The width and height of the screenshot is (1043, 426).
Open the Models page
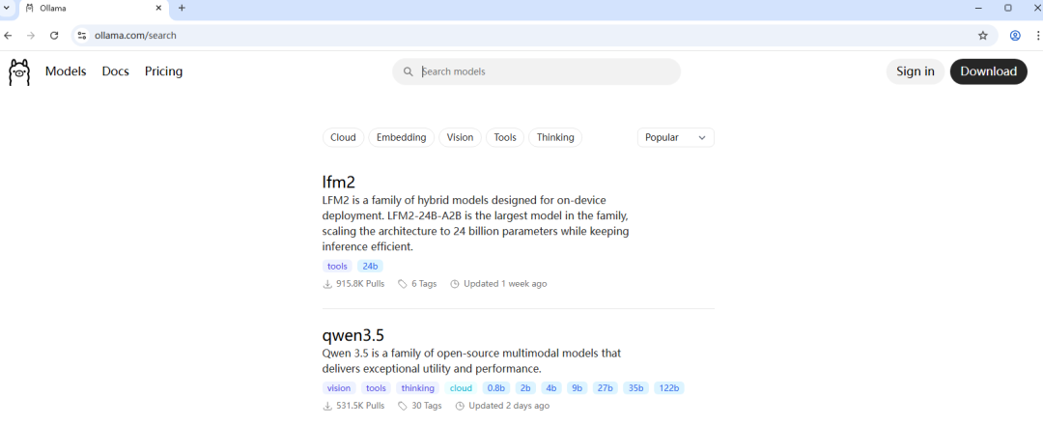[x=66, y=71]
